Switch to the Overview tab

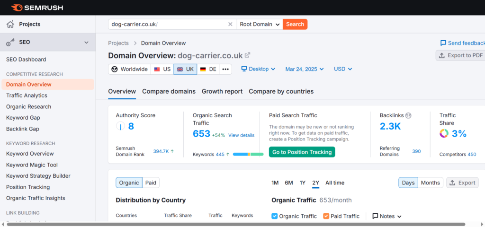122,91
